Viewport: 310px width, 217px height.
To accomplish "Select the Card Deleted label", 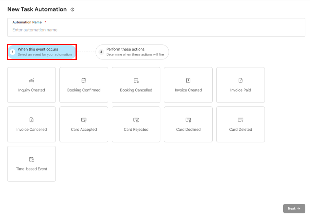I will 241,129.
